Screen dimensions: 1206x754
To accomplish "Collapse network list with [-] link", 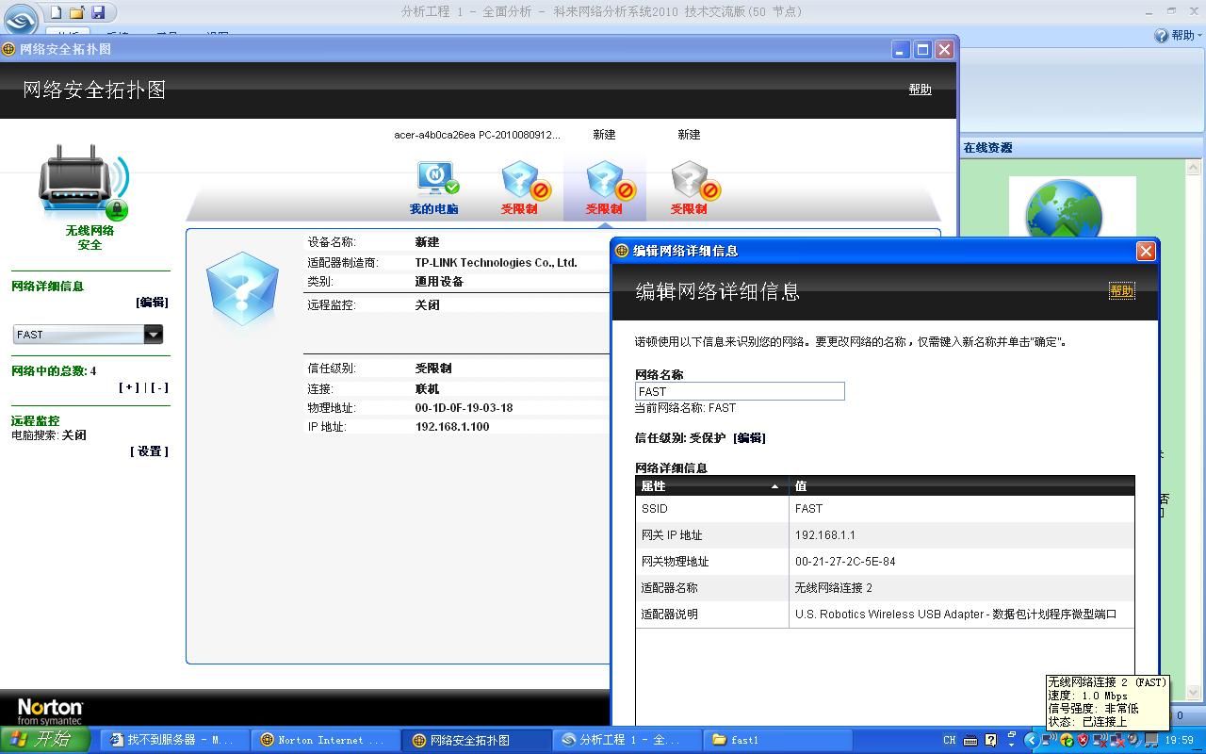I will point(159,387).
